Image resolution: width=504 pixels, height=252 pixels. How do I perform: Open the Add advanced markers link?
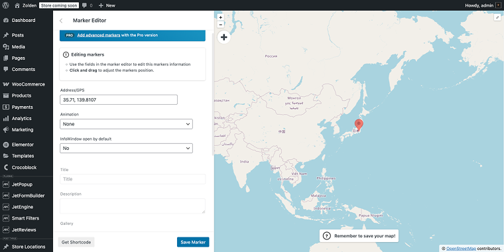click(99, 35)
